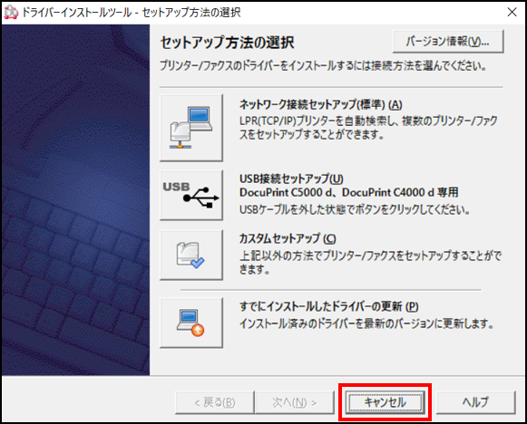Click the USB接続セットアップ(U) label text

pos(291,178)
